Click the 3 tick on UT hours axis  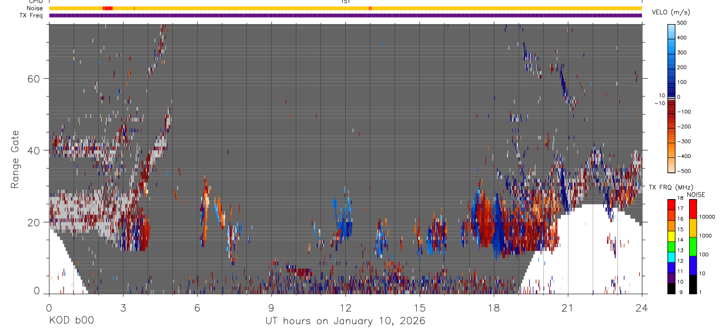point(123,307)
